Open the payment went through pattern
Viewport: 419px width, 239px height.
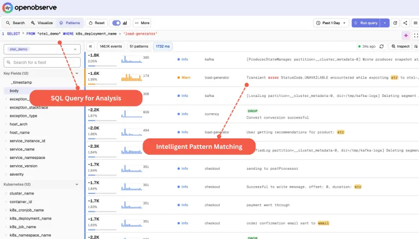click(252, 205)
